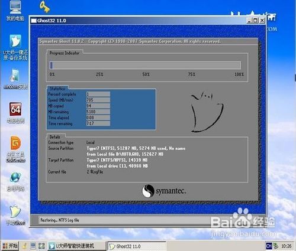The image size is (296, 251).
Task: Click the show desktop quick launch icon
Action: pyautogui.click(x=33, y=246)
